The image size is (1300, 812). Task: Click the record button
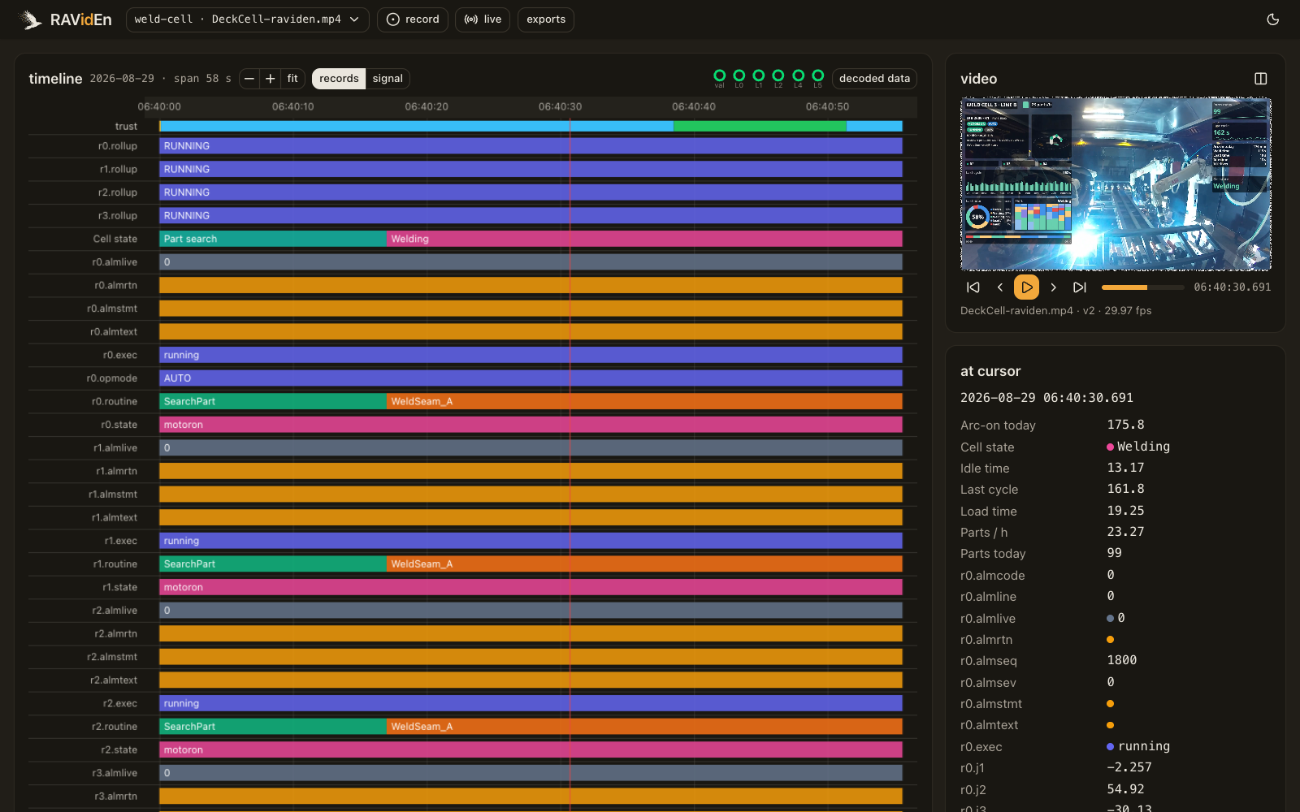[x=413, y=19]
